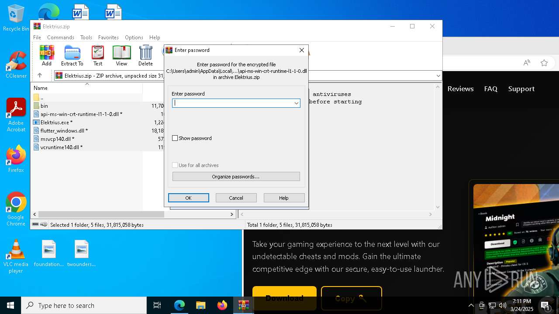Click the browser favorites star icon
This screenshot has height=314, width=559.
544,63
